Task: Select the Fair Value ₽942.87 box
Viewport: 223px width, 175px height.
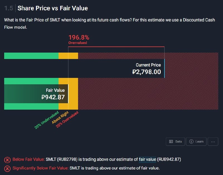Action: [x=36, y=94]
